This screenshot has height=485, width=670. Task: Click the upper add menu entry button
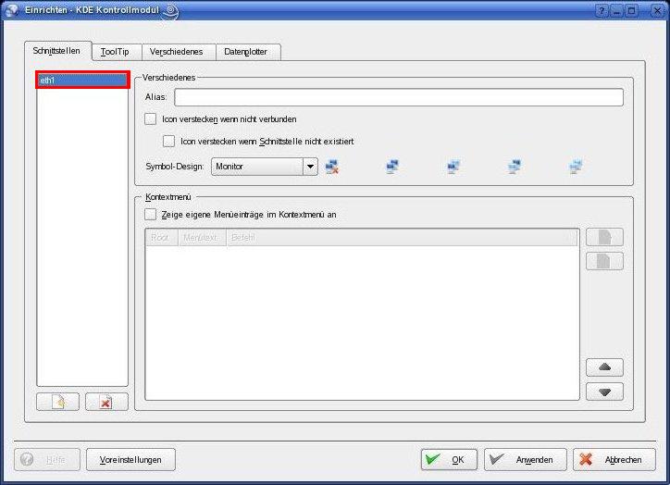click(604, 237)
